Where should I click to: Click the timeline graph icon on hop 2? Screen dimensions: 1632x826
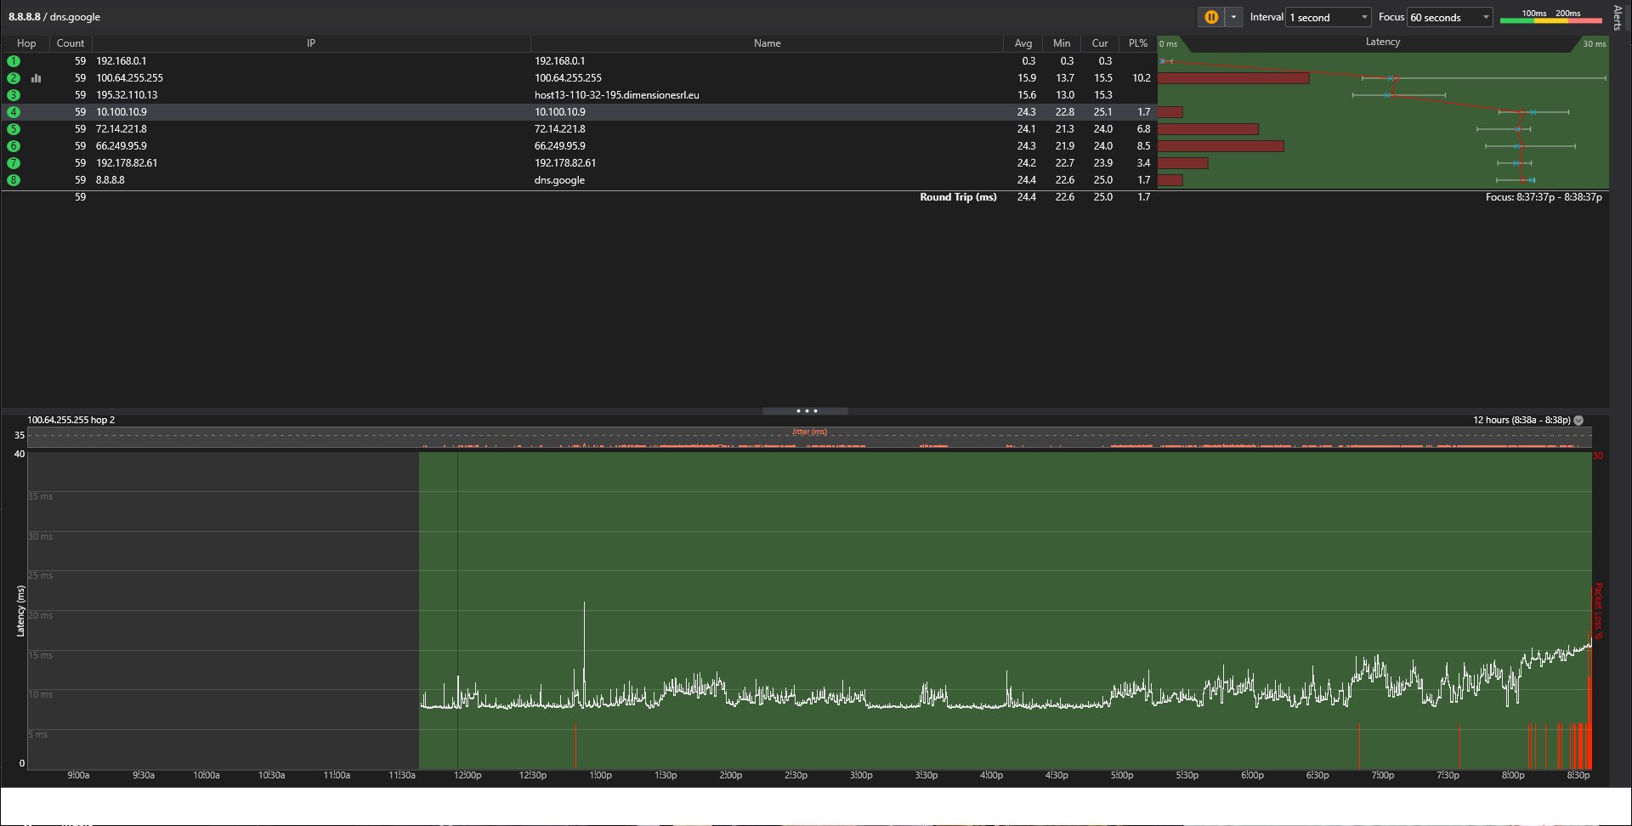pos(36,78)
